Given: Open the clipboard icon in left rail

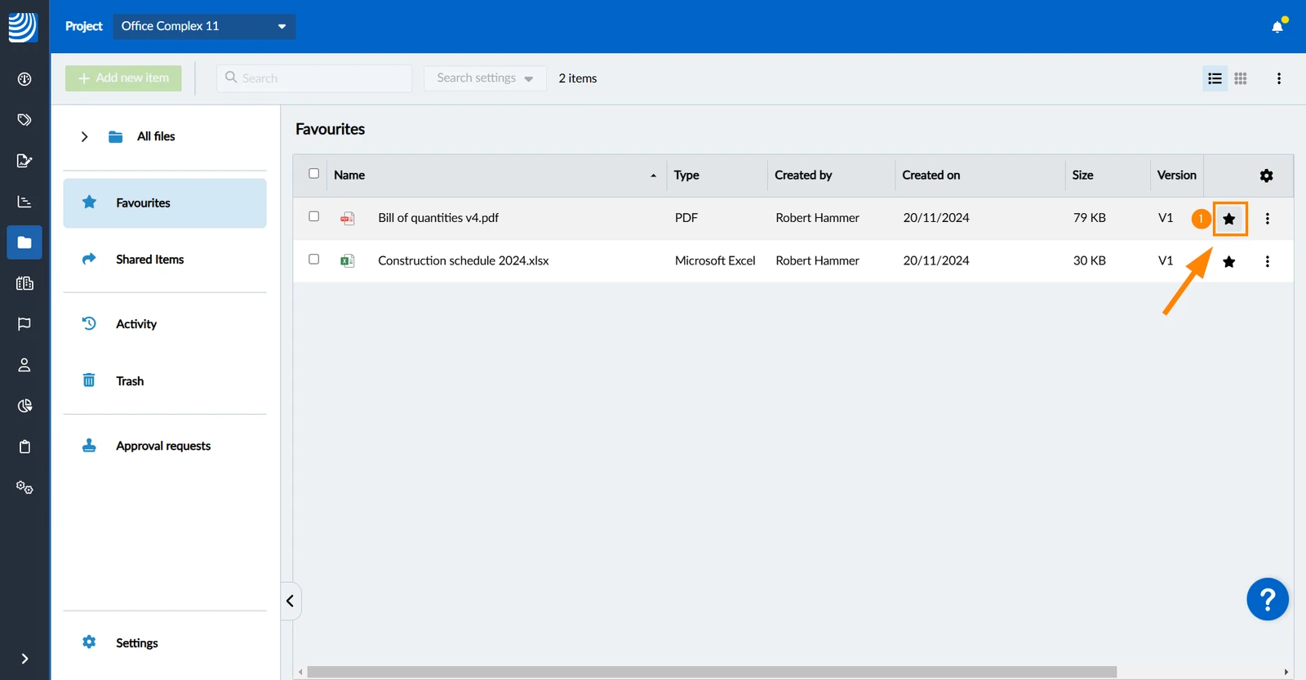Looking at the screenshot, I should point(24,447).
